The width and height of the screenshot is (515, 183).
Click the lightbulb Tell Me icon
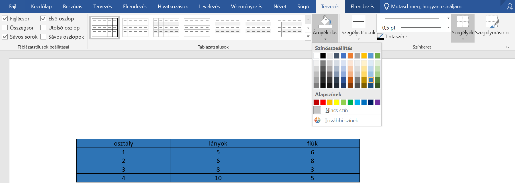pyautogui.click(x=386, y=7)
